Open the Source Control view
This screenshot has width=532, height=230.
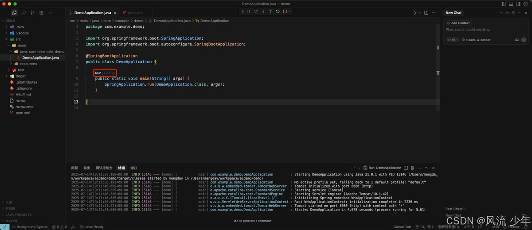click(x=32, y=13)
